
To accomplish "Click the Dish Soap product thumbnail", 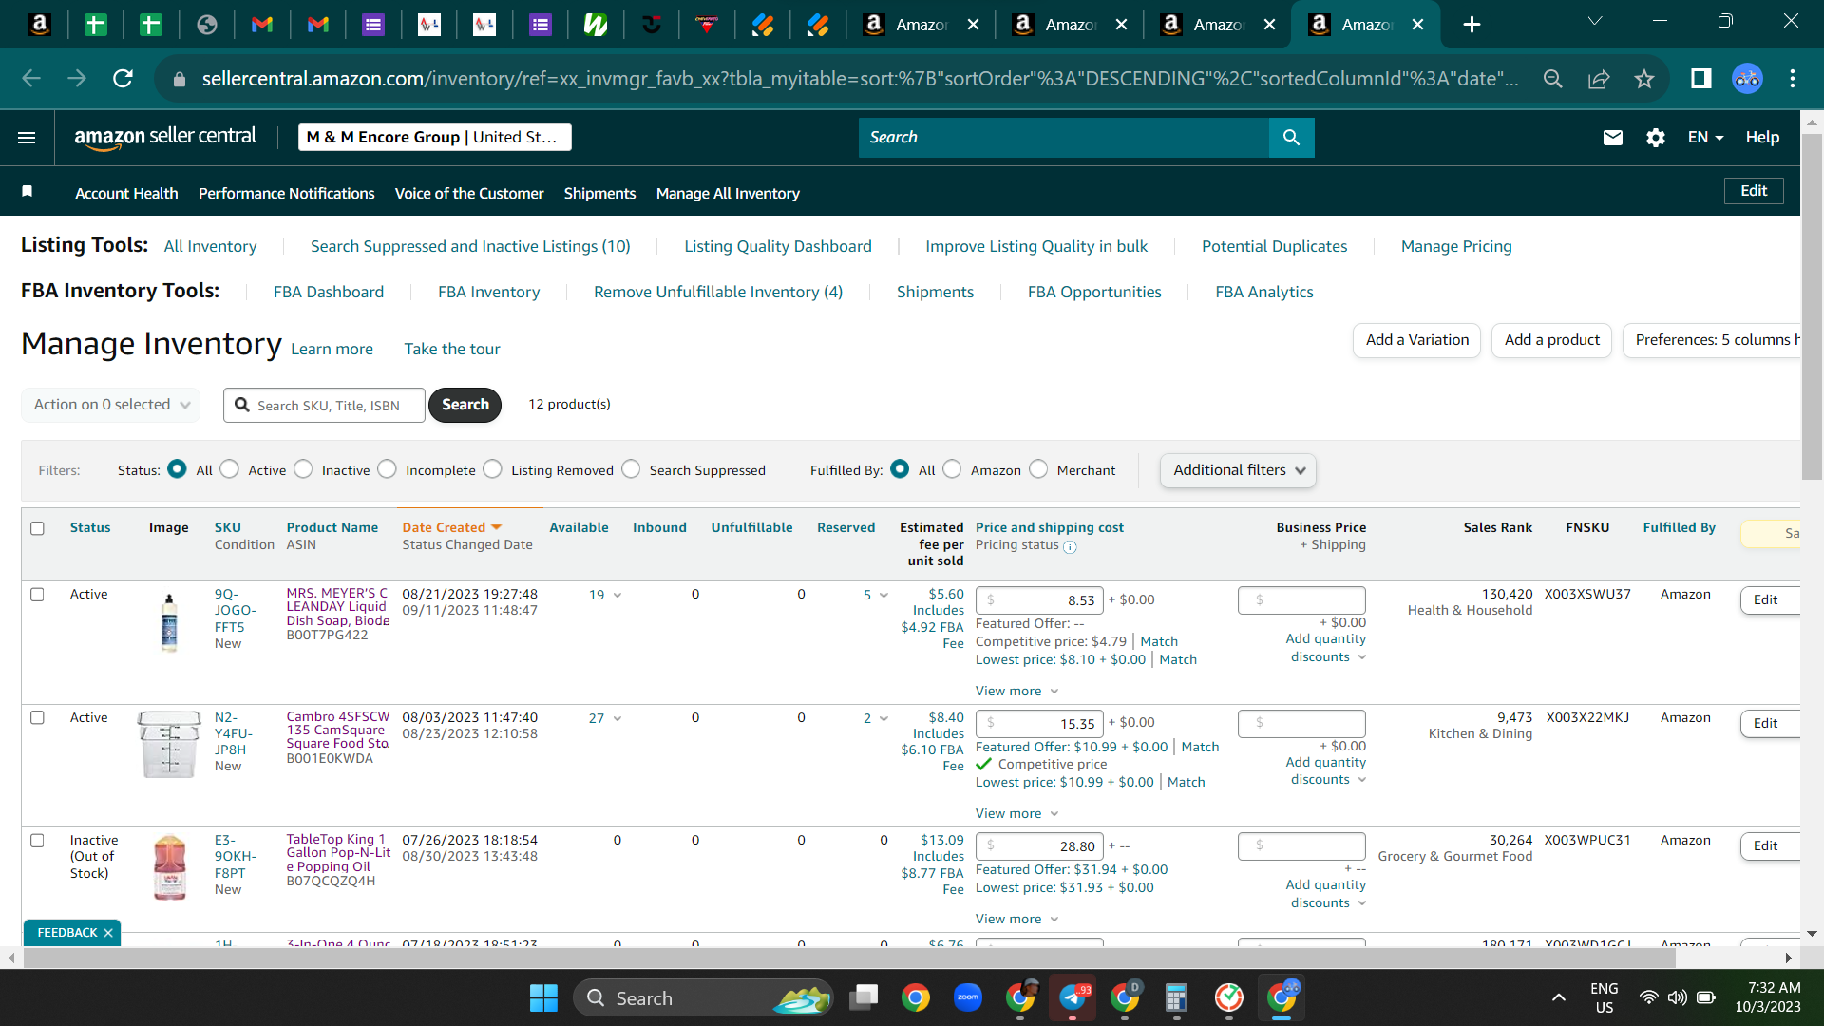I will (169, 623).
